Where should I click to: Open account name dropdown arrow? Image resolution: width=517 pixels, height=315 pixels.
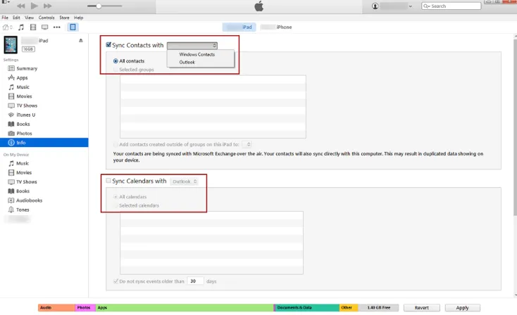tap(410, 6)
